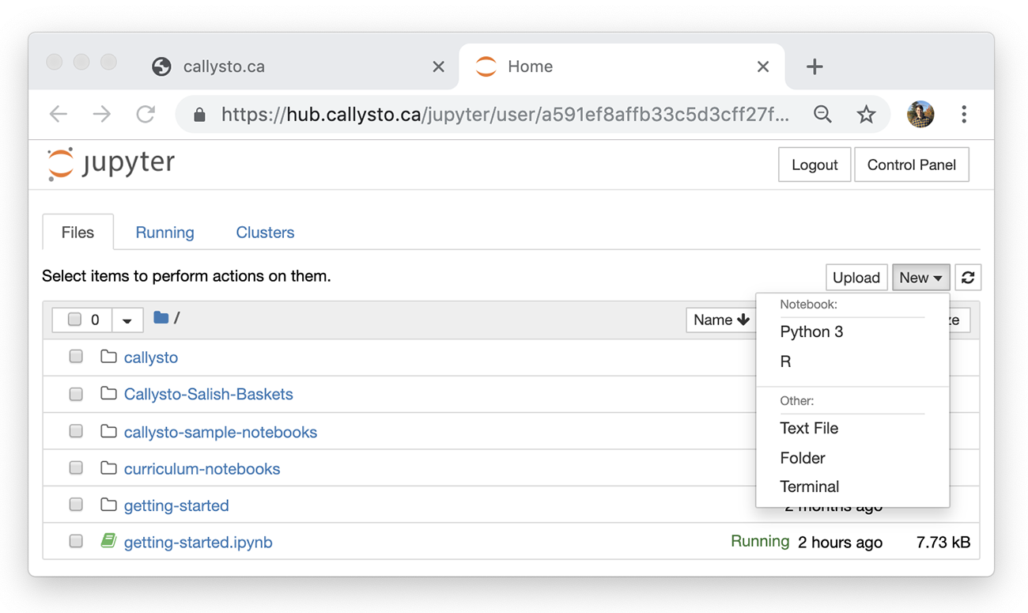
Task: Check the box for getting-started.ipynb
Action: pyautogui.click(x=76, y=542)
